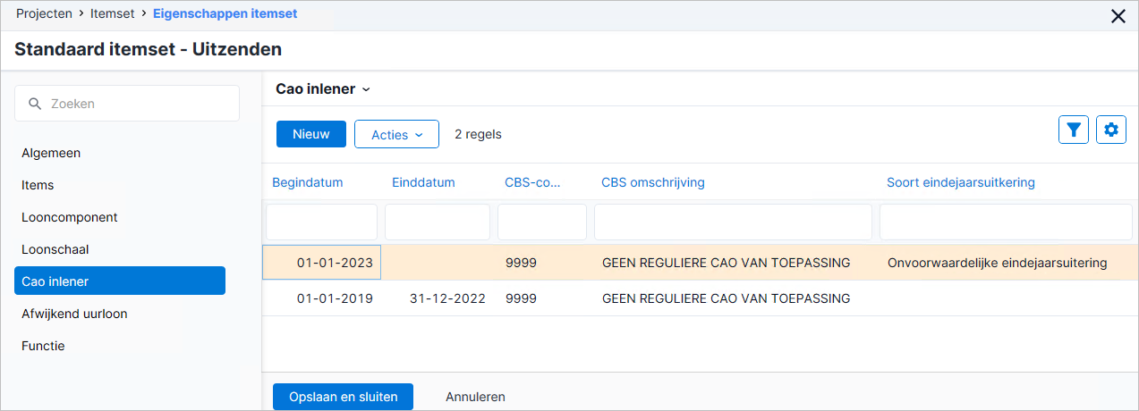
Task: Click the Itemset breadcrumb link
Action: click(112, 14)
